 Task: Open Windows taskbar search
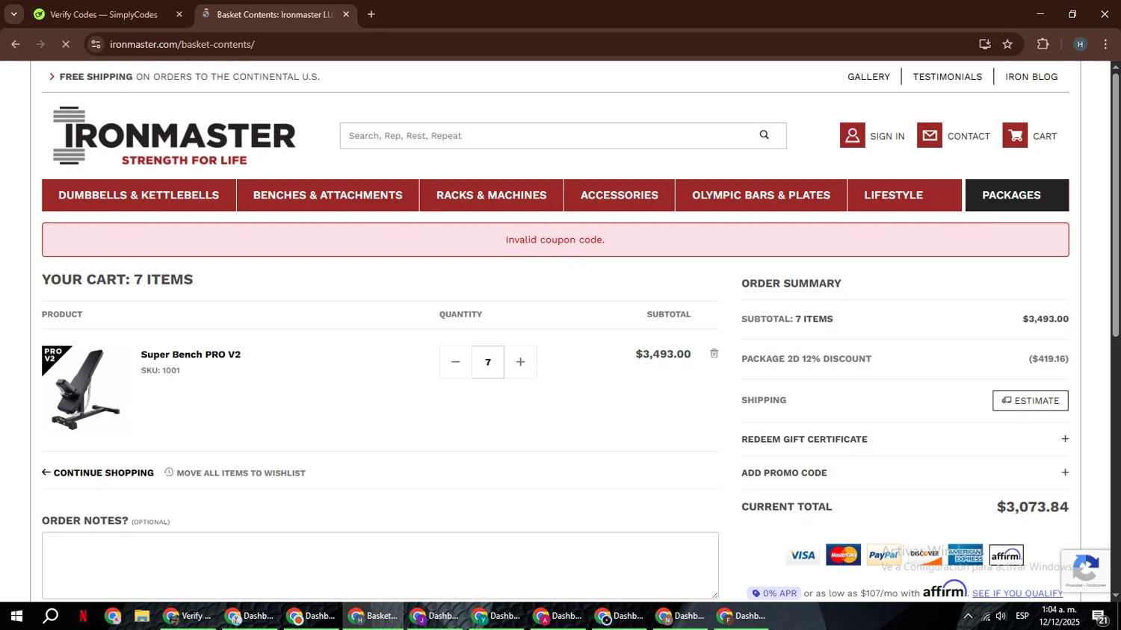pos(50,616)
